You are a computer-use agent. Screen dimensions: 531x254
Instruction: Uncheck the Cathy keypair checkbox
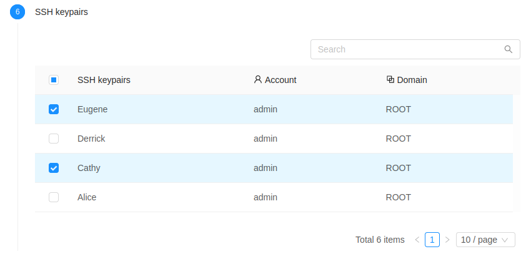click(54, 168)
